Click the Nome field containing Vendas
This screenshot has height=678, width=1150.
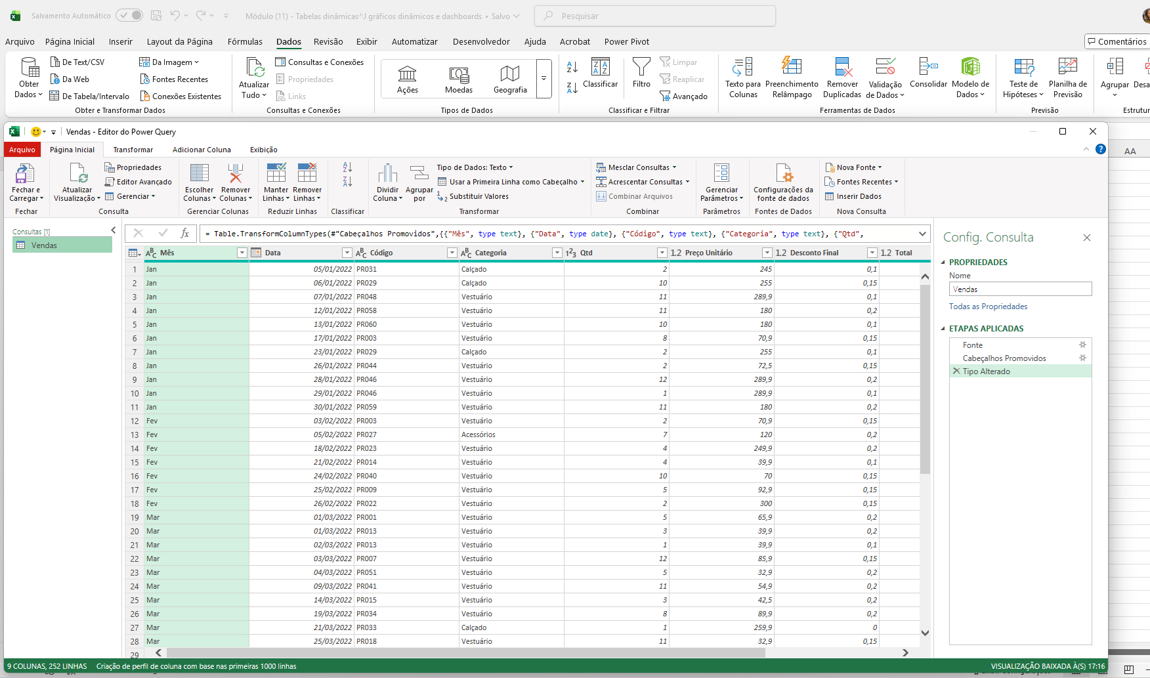click(x=1020, y=289)
